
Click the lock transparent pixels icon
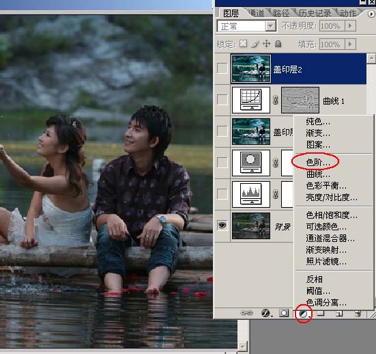point(243,44)
